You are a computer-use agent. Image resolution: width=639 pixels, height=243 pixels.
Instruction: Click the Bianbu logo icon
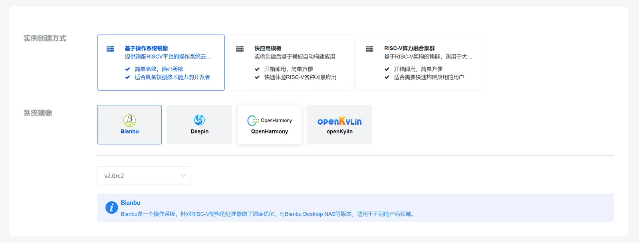pos(130,120)
